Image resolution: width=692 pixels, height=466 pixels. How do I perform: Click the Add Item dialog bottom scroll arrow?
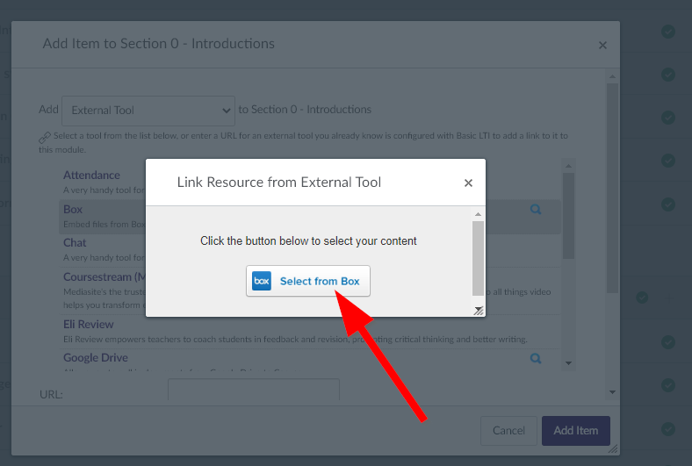click(x=612, y=392)
